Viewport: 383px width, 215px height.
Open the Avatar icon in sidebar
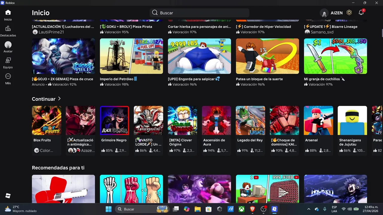[x=8, y=45]
